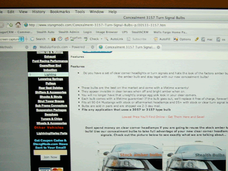
Task: Click the MasterCard logo in sidebar
Action: point(57,169)
